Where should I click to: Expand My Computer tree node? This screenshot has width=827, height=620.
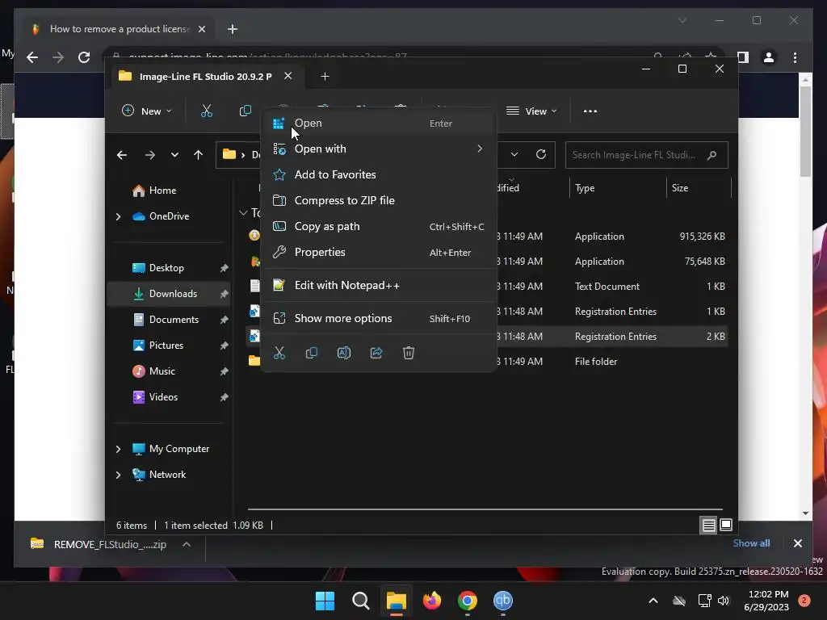click(x=118, y=449)
